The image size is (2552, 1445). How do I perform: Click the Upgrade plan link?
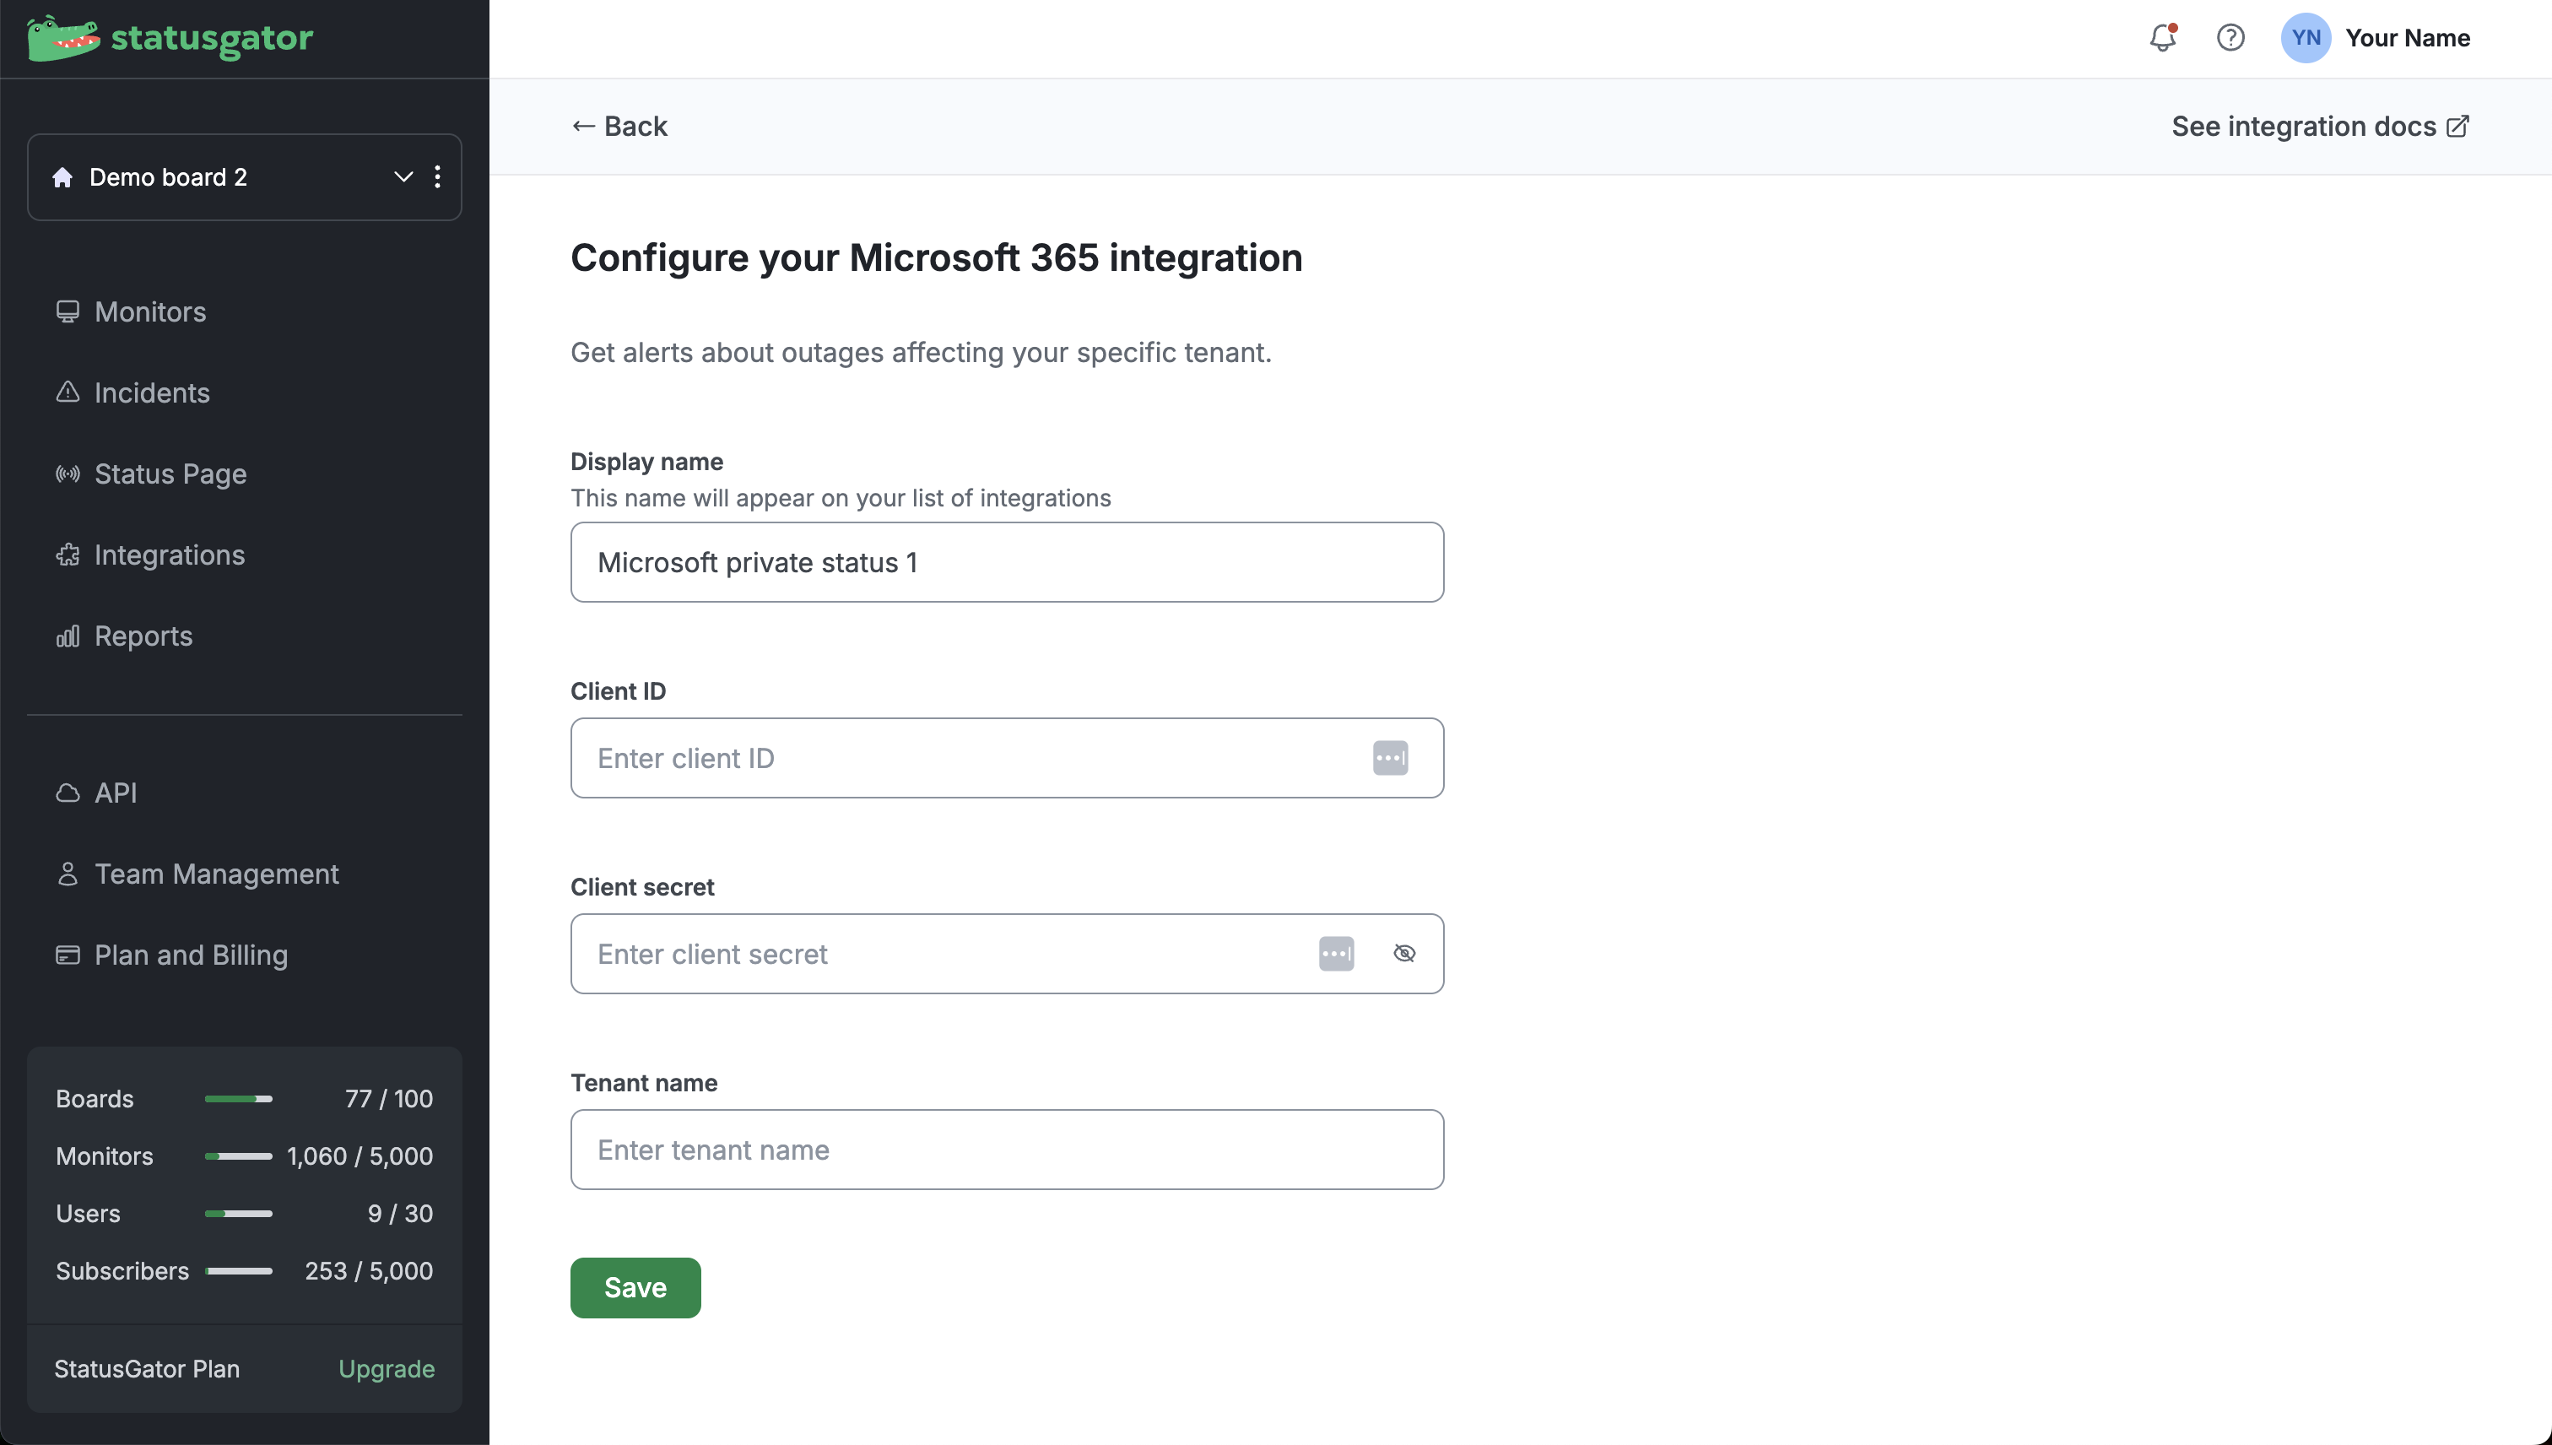click(x=386, y=1368)
